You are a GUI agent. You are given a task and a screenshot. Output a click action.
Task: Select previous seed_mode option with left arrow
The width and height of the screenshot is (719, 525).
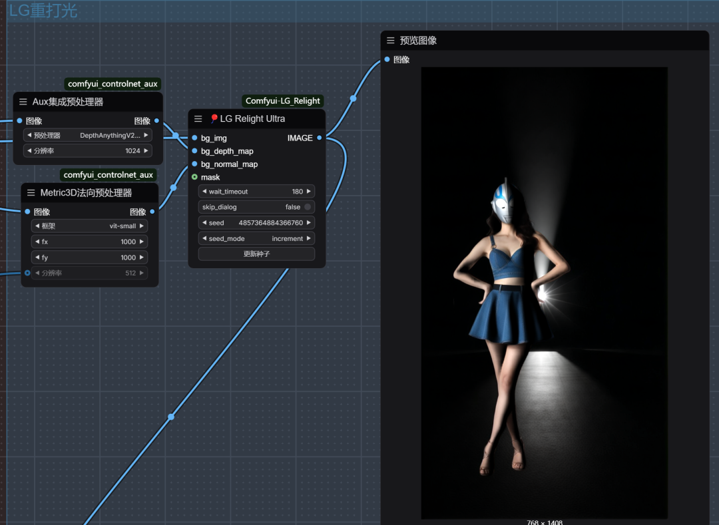(204, 239)
